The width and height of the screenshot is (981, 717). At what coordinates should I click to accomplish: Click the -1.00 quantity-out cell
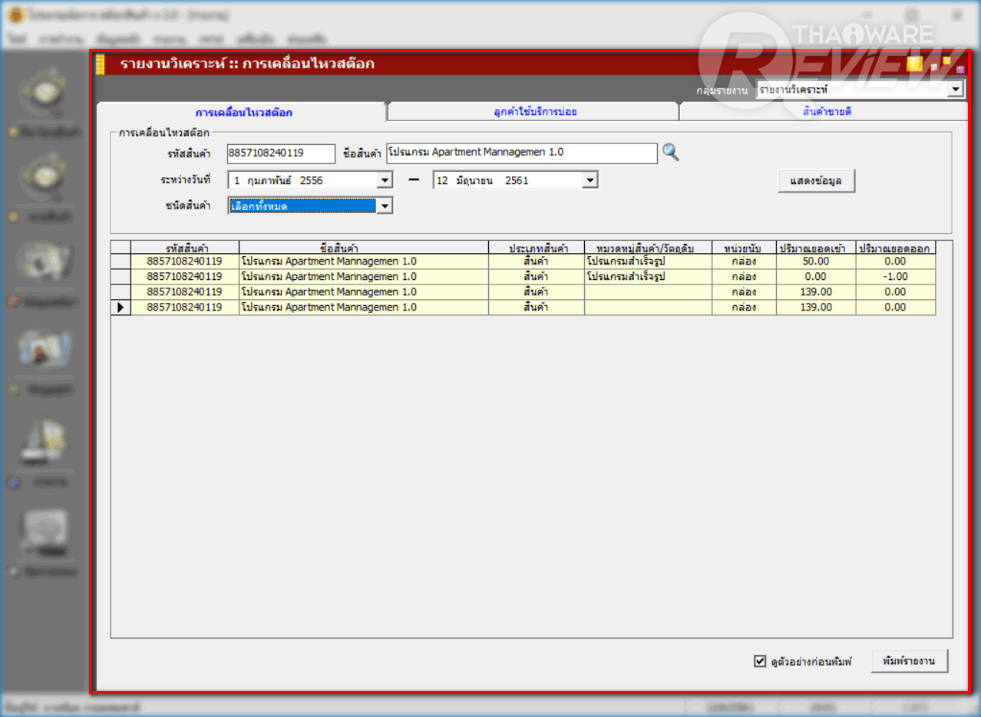895,277
